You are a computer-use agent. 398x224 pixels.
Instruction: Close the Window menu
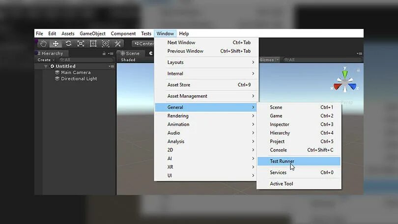pyautogui.click(x=165, y=33)
